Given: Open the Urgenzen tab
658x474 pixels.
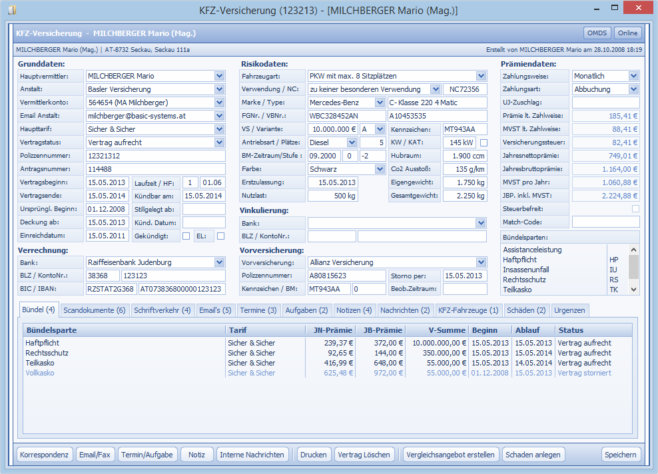Looking at the screenshot, I should point(570,310).
